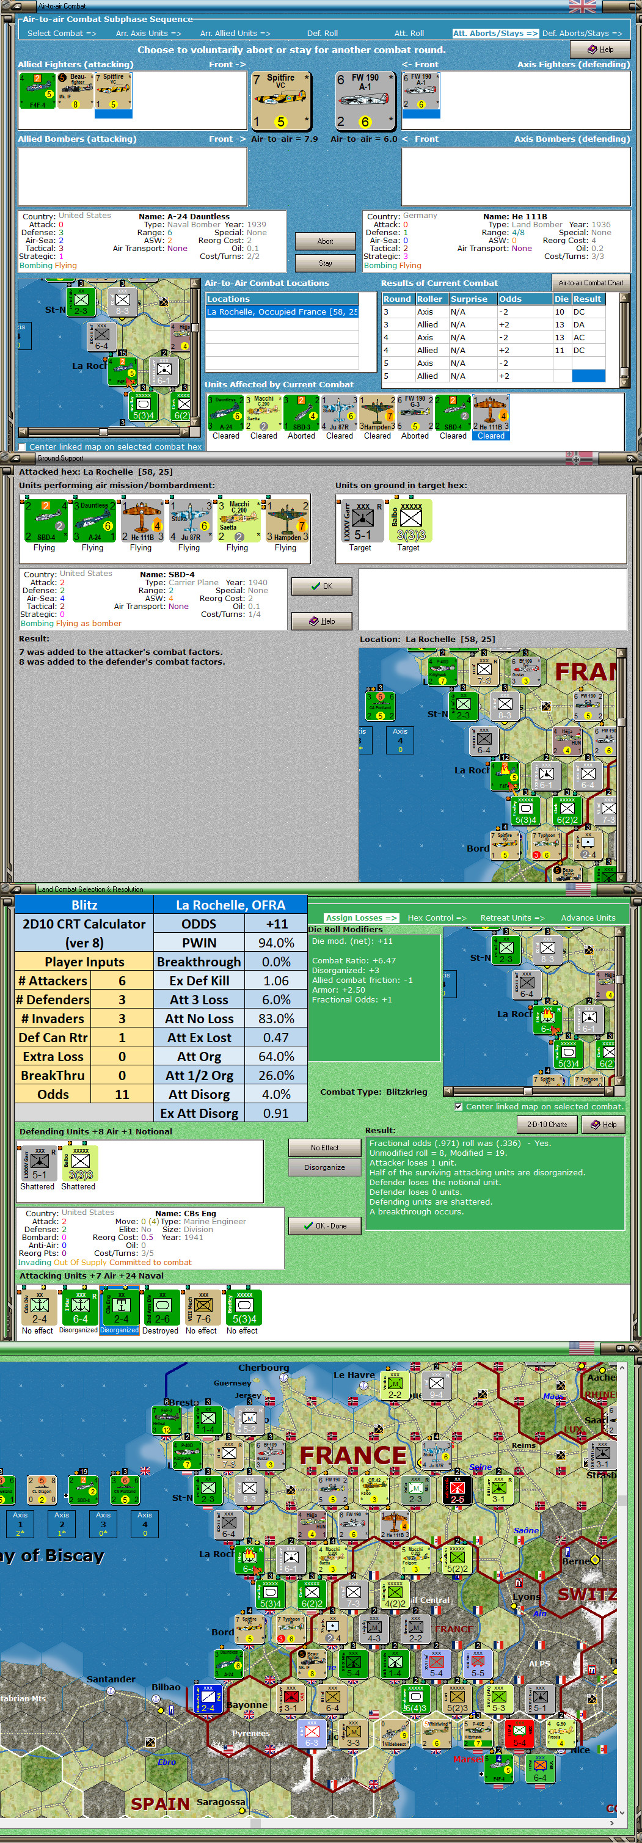The height and width of the screenshot is (1843, 642).
Task: Click the Stay button in Air-to-air Combat
Action: pos(325,263)
